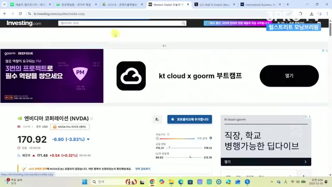Expand the 나스닥 exchange dropdown
The width and height of the screenshot is (332, 187).
click(27, 127)
